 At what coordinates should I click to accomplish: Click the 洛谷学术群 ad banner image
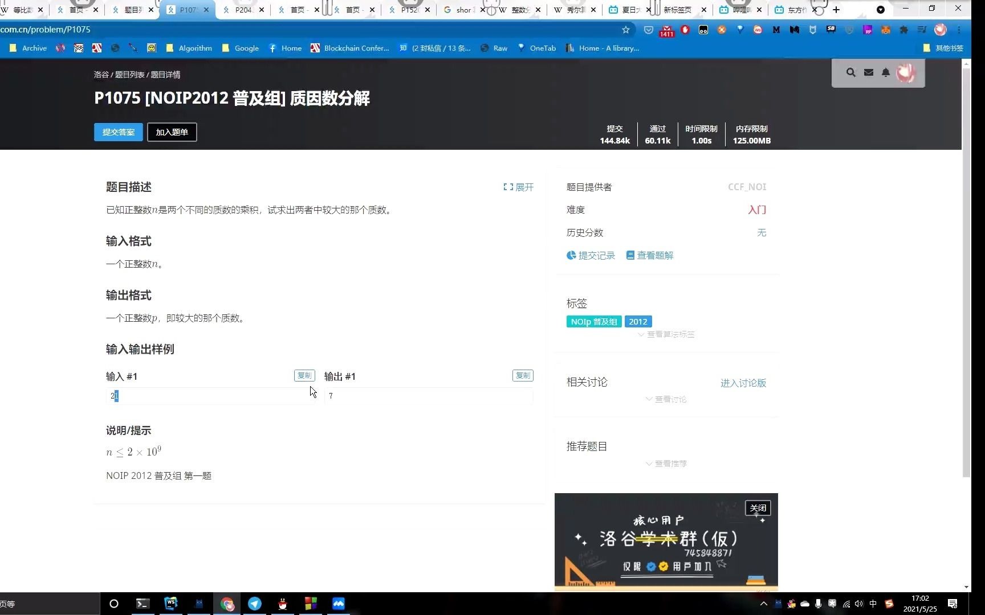pyautogui.click(x=666, y=542)
